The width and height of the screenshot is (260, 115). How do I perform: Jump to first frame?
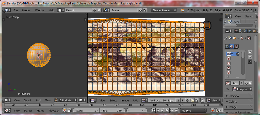tap(153, 110)
